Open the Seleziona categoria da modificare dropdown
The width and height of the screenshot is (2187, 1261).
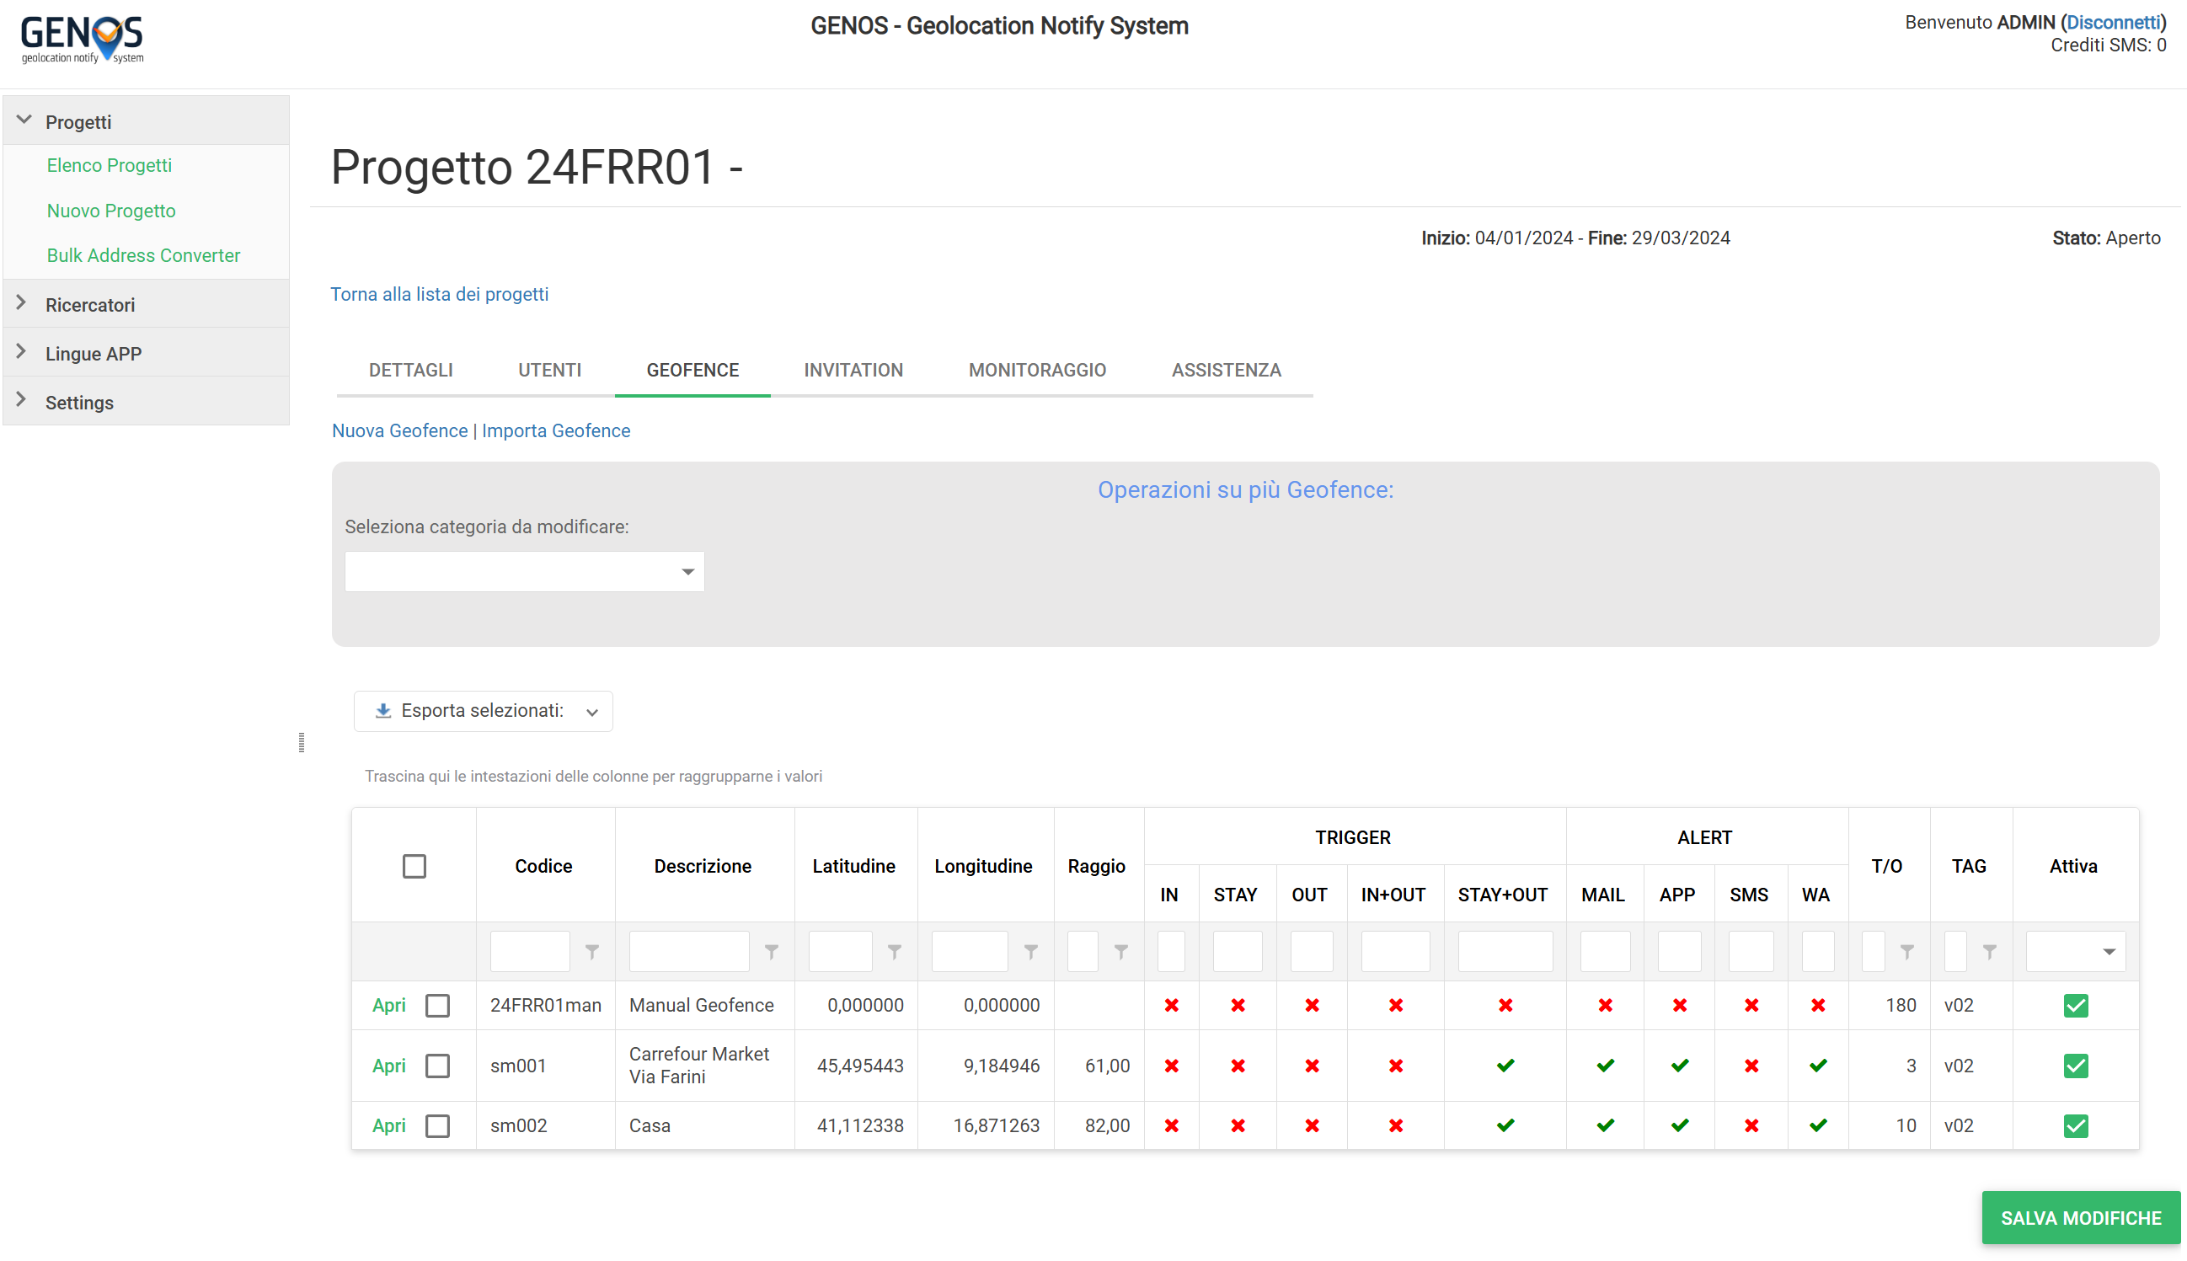tap(524, 571)
